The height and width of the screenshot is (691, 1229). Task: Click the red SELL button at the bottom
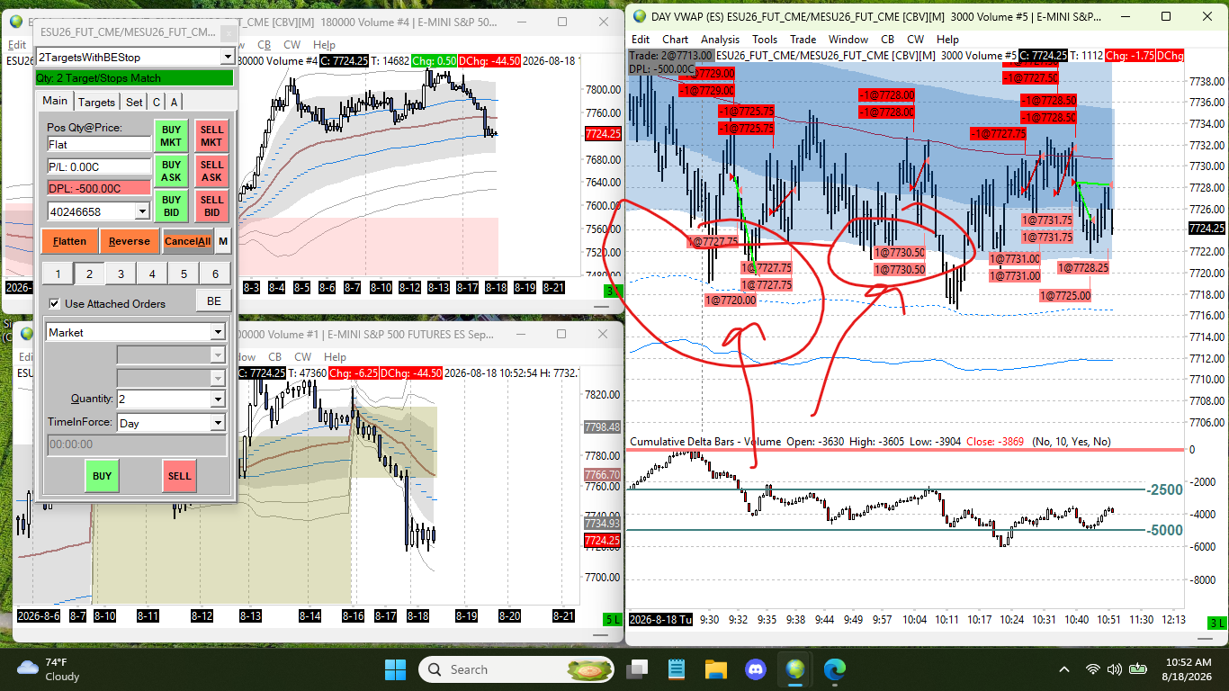(x=179, y=476)
